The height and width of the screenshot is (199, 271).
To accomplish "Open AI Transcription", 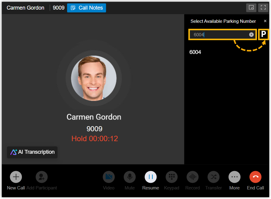I will [32, 152].
